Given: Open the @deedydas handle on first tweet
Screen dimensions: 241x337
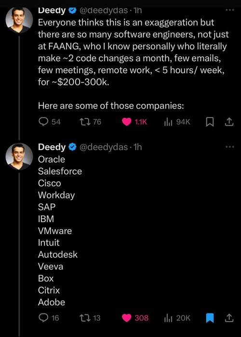Looking at the screenshot, I should coord(104,10).
